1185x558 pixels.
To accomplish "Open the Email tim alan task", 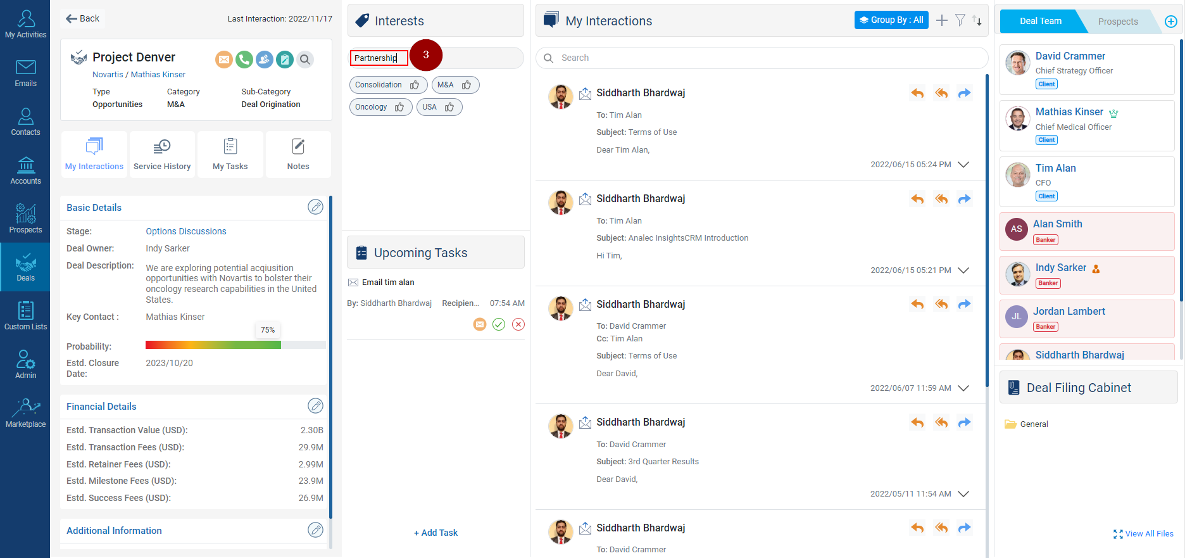I will 388,282.
